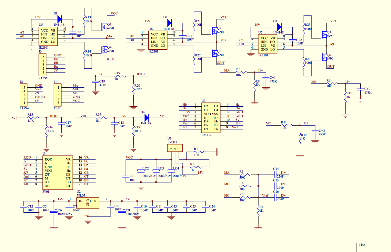Click the "78L05" part label
This screenshot has width=391, height=252.
pyautogui.click(x=81, y=195)
